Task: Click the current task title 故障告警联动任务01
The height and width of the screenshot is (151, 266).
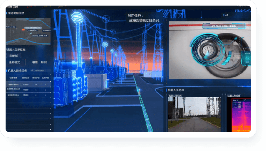Action: 144,21
